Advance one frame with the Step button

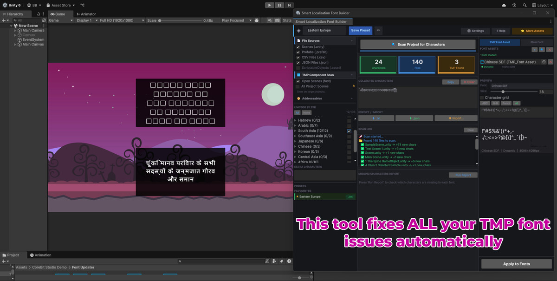point(289,5)
